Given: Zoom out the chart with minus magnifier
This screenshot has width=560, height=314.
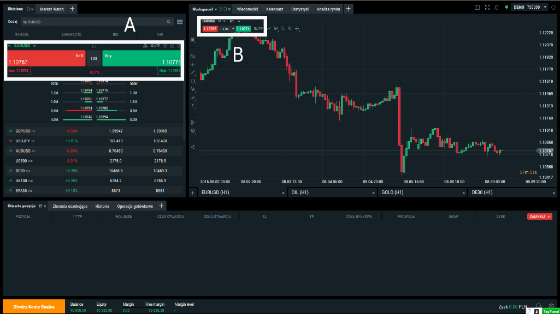Looking at the screenshot, I should click(x=282, y=28).
